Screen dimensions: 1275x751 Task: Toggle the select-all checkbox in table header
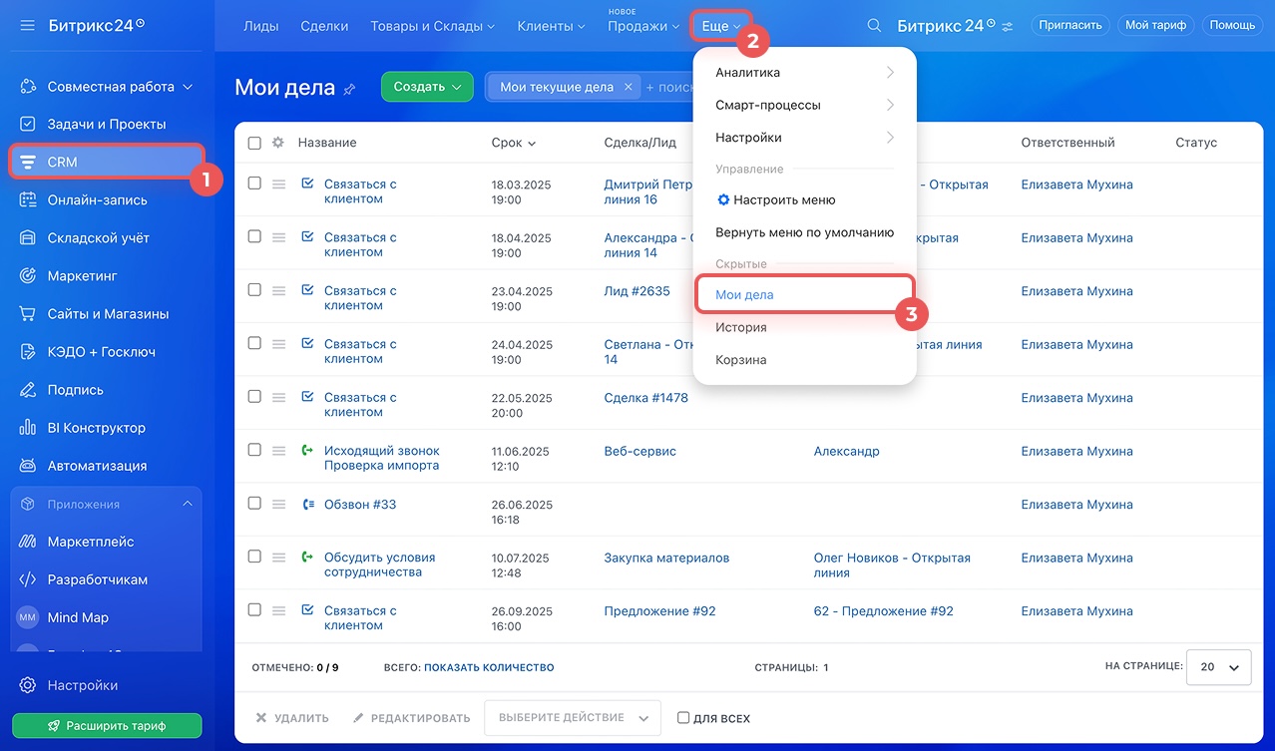[x=254, y=143]
